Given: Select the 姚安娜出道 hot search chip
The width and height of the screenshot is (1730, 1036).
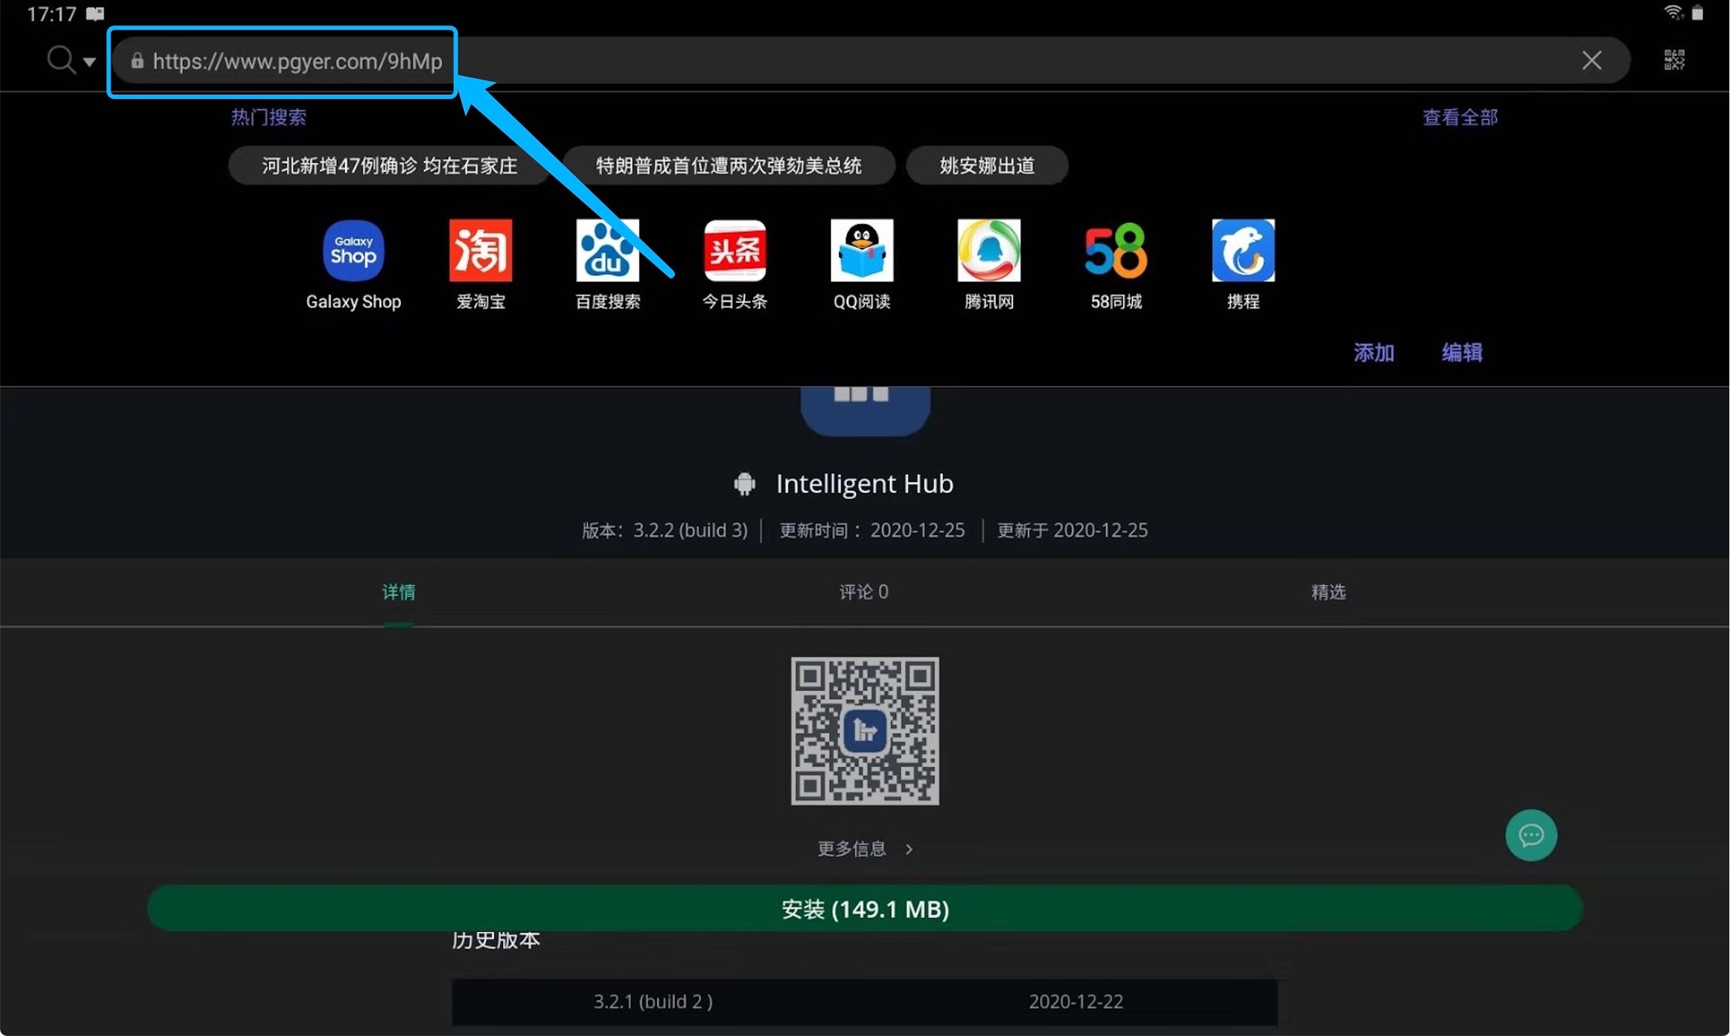Looking at the screenshot, I should coord(987,165).
